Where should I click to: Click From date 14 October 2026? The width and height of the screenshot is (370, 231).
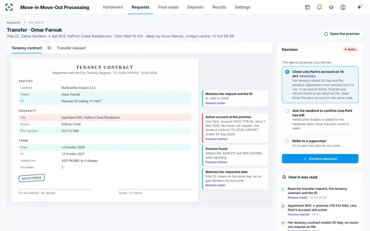coord(73,147)
